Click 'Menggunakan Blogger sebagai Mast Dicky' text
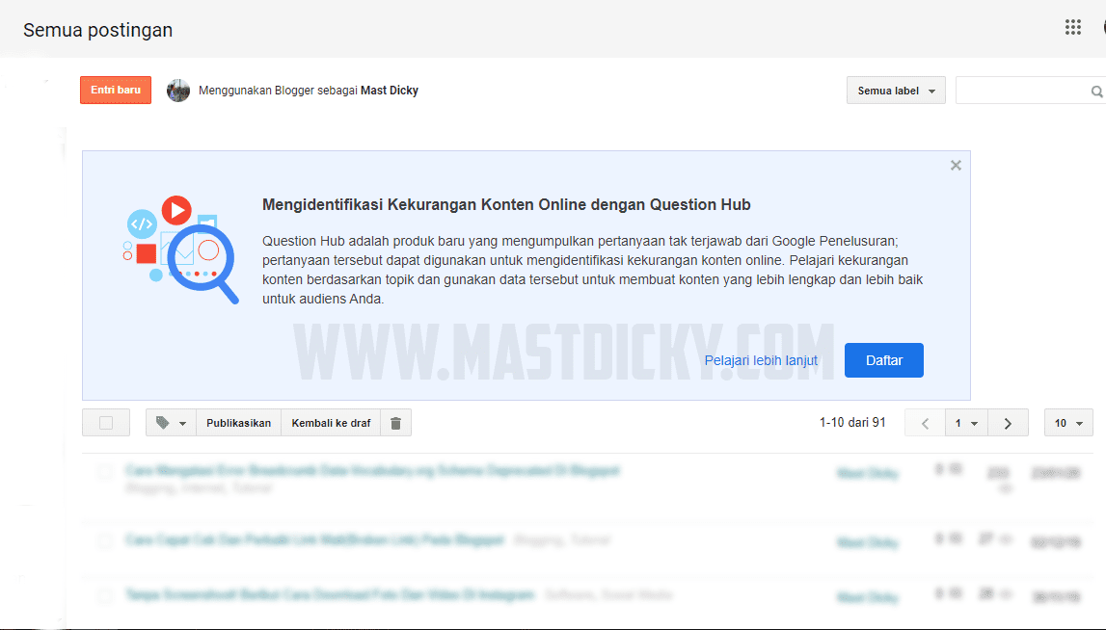This screenshot has width=1106, height=630. pos(309,91)
